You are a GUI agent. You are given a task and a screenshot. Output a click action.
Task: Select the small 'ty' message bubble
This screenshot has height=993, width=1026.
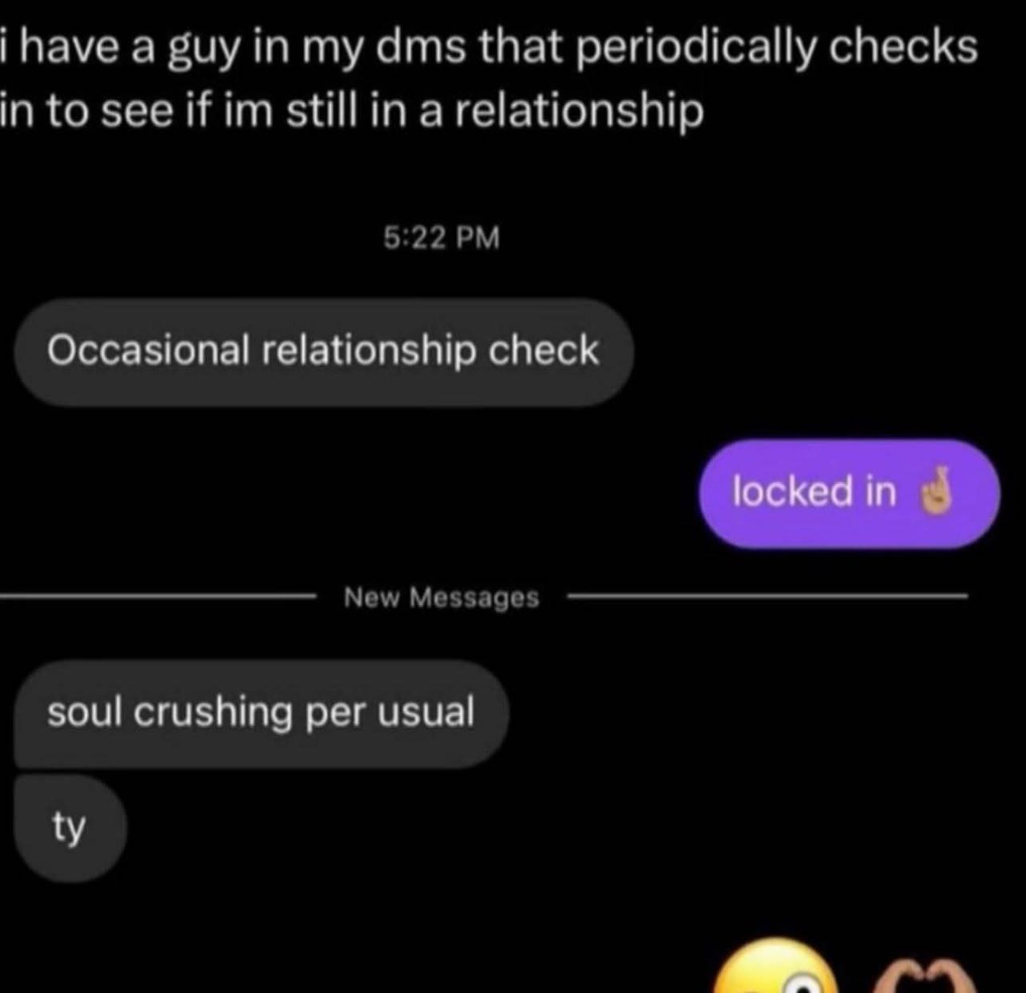(x=70, y=829)
